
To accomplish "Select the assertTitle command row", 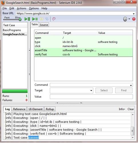I will coord(83,50).
